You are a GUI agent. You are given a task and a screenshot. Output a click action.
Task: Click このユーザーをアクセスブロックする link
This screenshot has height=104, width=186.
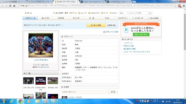pyautogui.click(x=137, y=52)
